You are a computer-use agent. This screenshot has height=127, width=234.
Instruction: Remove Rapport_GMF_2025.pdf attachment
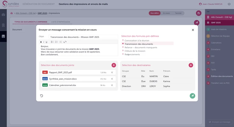[x=112, y=72]
